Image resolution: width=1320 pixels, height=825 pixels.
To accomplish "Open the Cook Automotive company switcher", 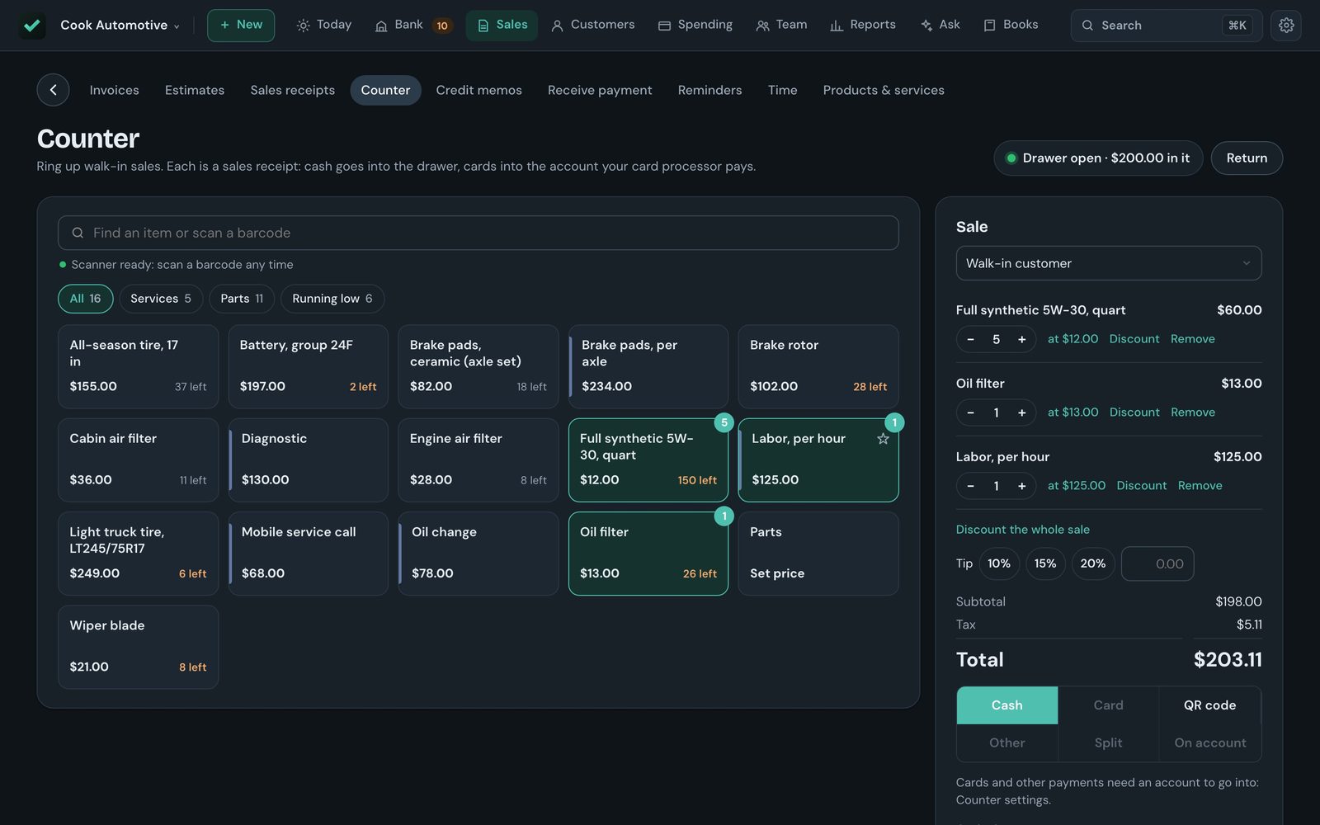I will click(x=120, y=26).
